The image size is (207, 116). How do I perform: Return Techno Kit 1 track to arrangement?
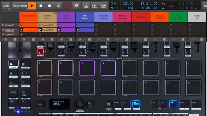(52, 39)
